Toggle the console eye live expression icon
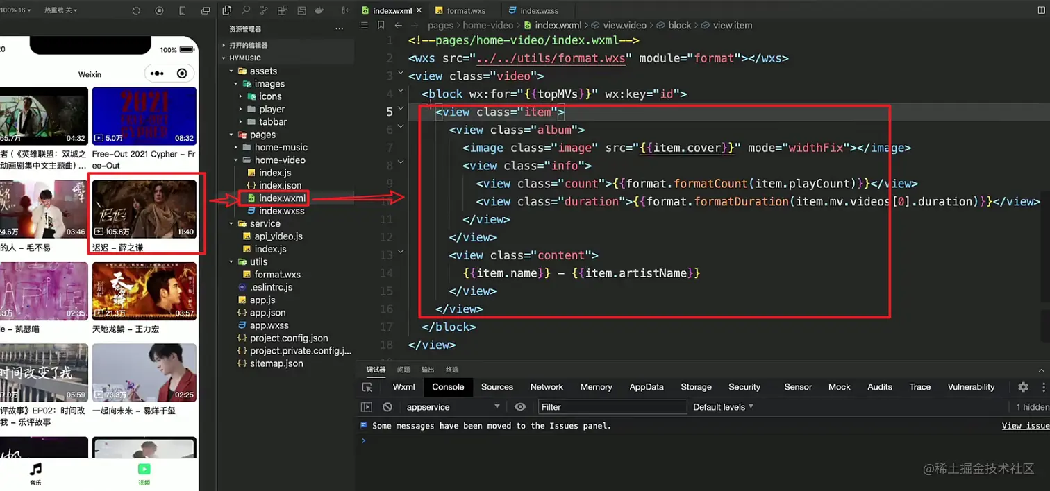The width and height of the screenshot is (1050, 491). click(520, 407)
